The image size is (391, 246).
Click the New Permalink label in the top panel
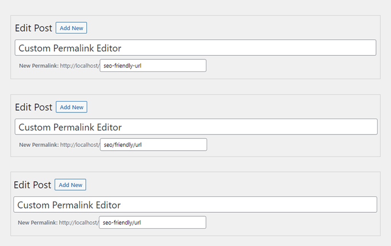click(x=38, y=65)
